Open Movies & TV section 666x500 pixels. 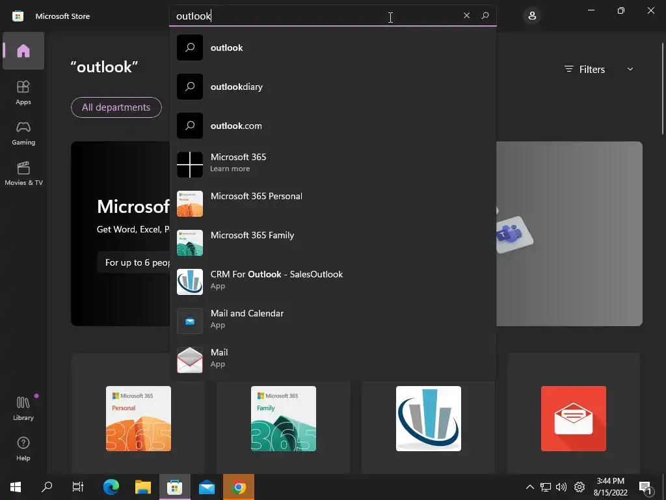(23, 173)
